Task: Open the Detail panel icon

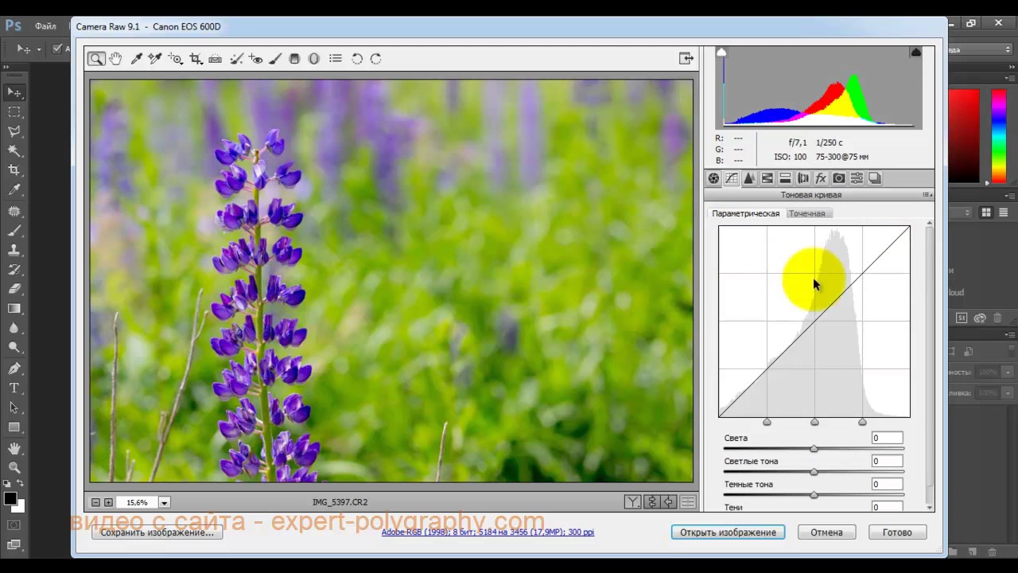Action: [x=749, y=178]
